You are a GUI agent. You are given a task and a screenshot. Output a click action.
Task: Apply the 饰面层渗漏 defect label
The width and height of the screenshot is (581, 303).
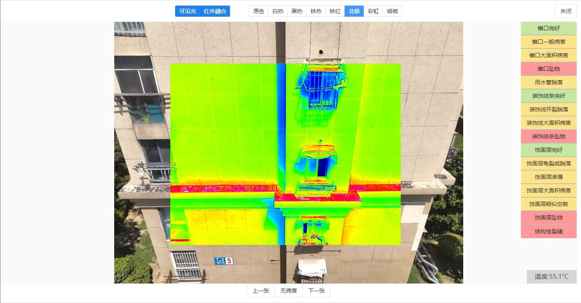pos(549,177)
